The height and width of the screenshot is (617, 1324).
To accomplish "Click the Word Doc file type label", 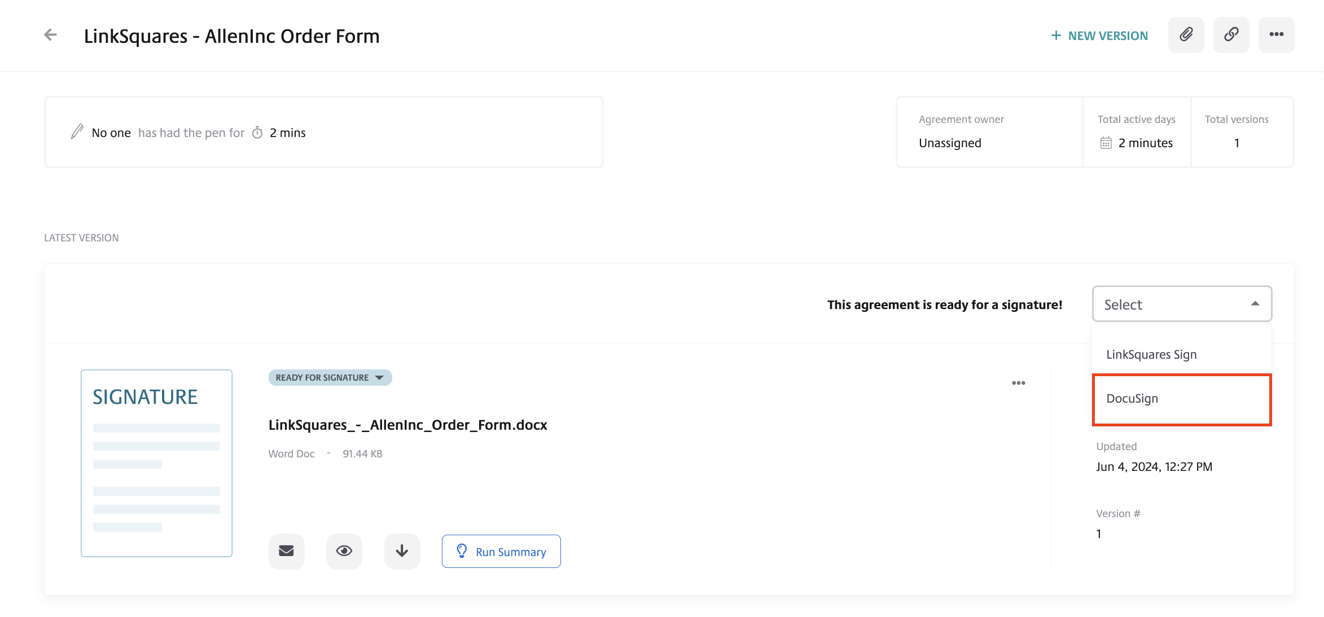I will [x=291, y=453].
